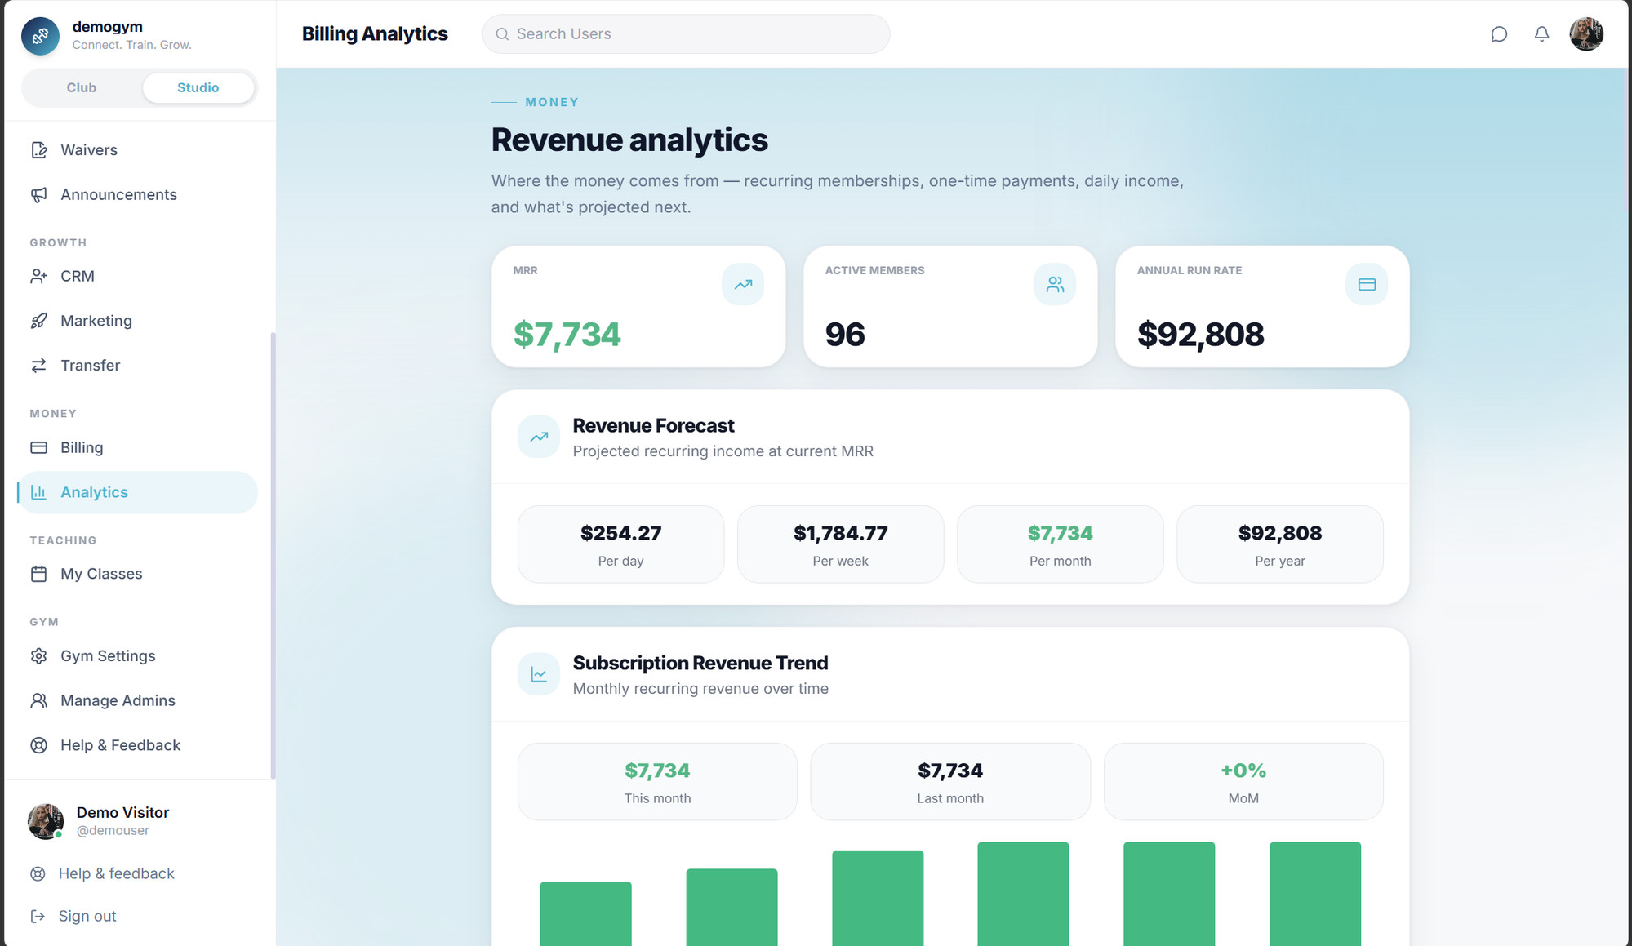Click the Marketing rocket icon

pos(38,321)
